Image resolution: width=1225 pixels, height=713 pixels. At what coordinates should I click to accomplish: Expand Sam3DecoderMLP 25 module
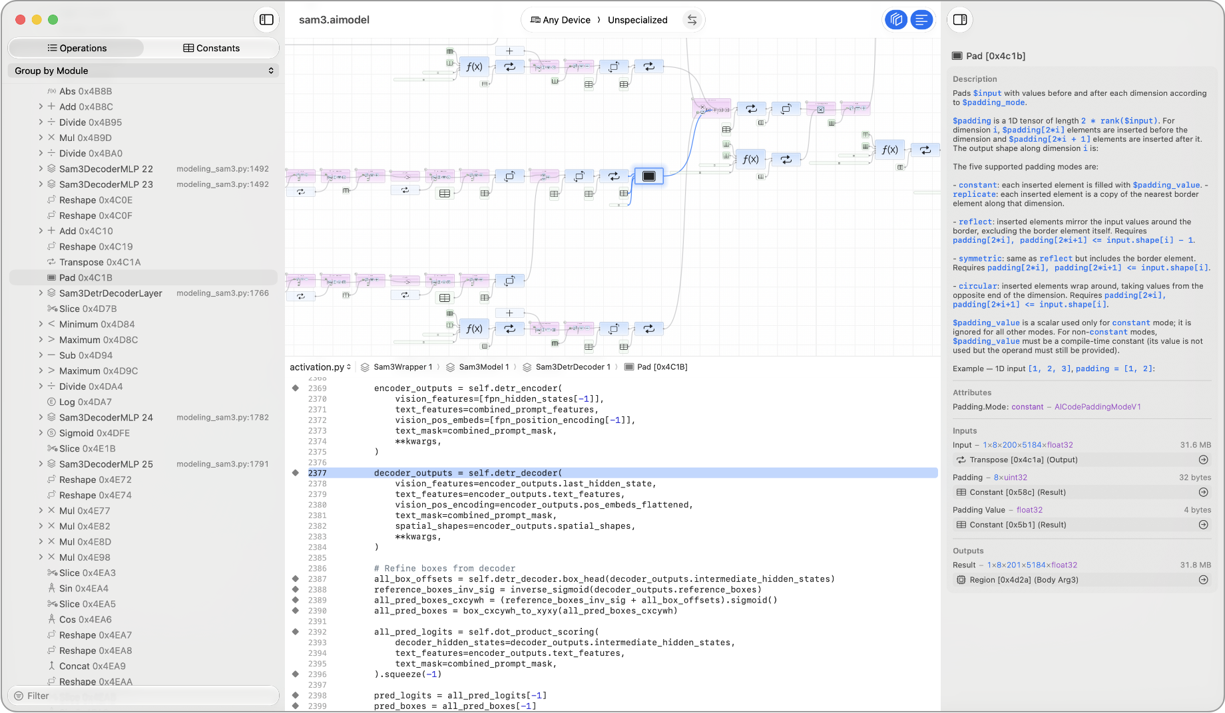[x=41, y=464]
